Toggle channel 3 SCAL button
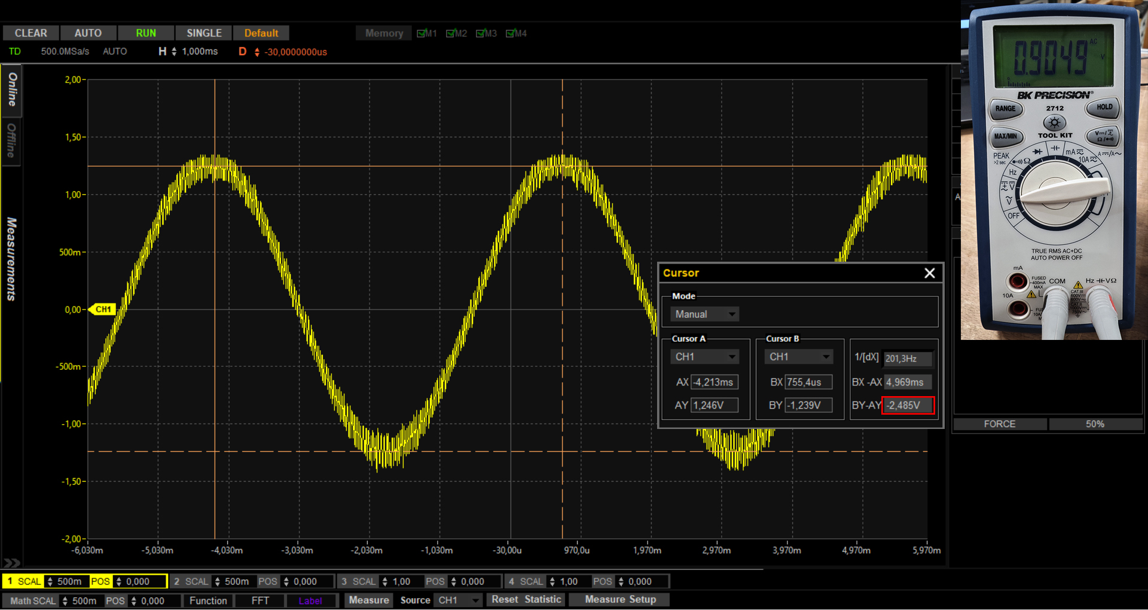This screenshot has width=1148, height=610. click(358, 581)
